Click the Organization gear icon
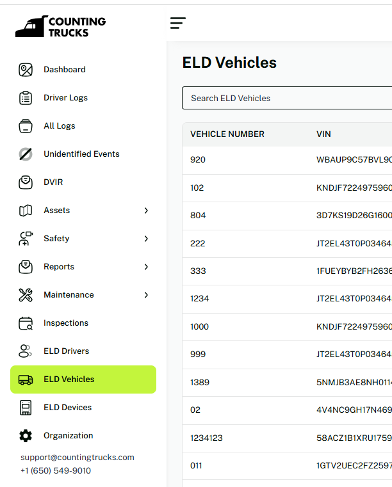 [26, 436]
